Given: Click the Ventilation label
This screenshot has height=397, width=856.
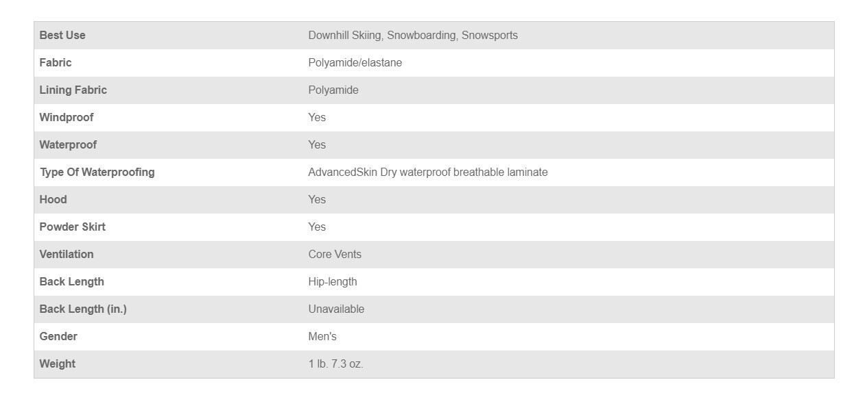Looking at the screenshot, I should pos(67,255).
